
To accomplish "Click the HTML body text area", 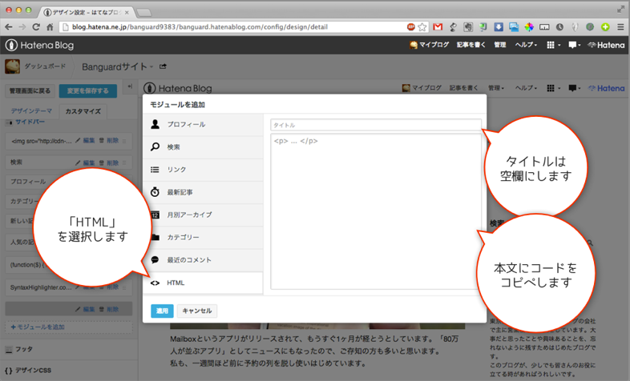I will tap(376, 212).
